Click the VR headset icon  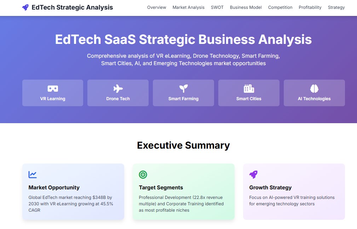(x=53, y=88)
